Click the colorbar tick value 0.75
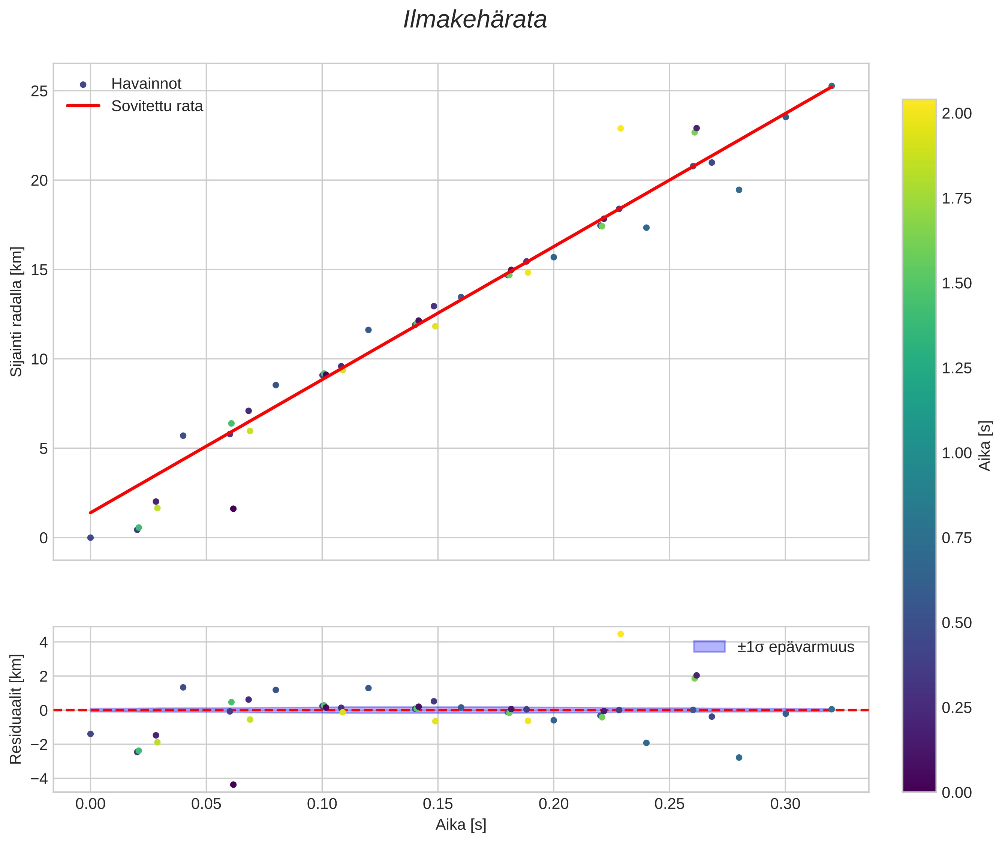1002x842 pixels. tap(956, 538)
